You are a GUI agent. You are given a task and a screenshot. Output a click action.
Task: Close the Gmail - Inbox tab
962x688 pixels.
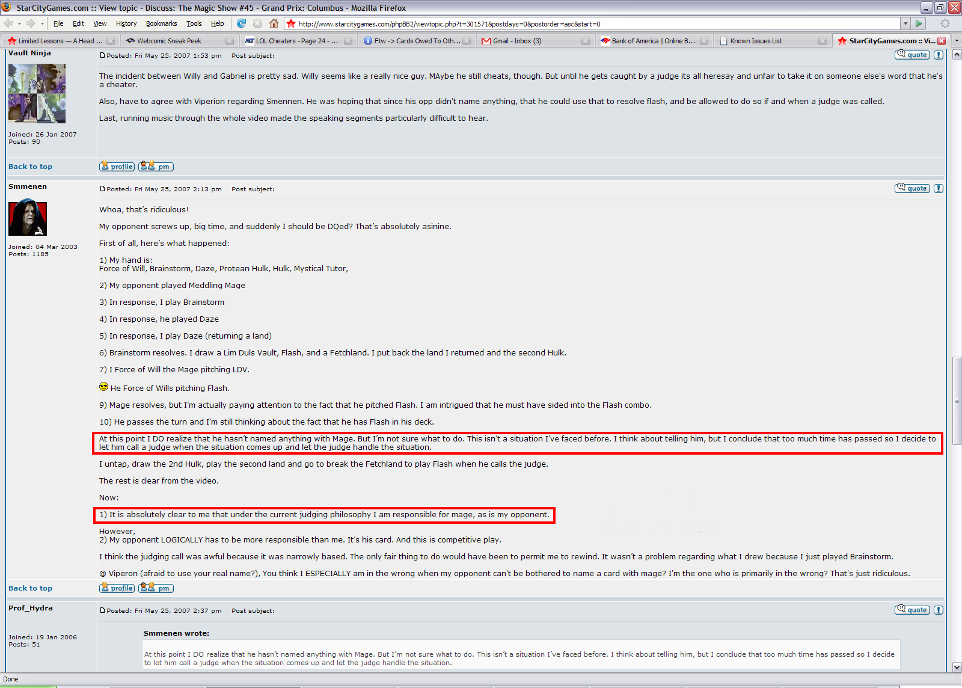coord(586,41)
